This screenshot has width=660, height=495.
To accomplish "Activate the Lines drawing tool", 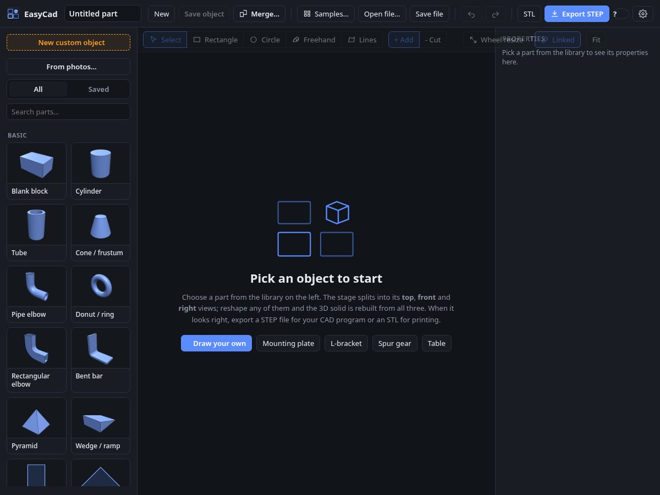I will 362,40.
